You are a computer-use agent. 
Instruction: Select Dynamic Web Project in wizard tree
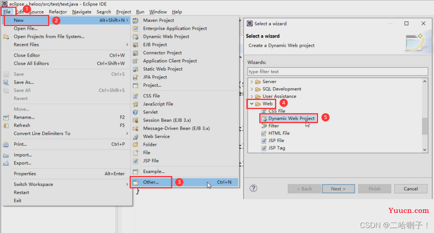tap(292, 119)
